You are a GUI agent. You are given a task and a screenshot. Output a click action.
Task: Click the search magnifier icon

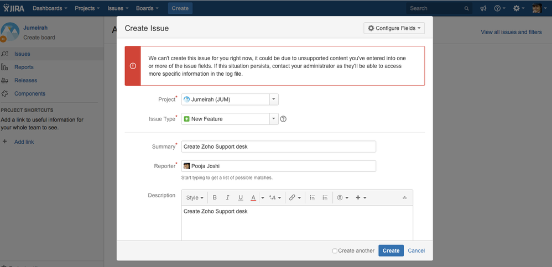[x=467, y=8]
